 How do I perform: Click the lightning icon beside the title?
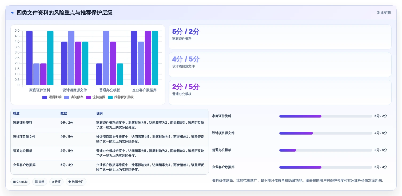(x=13, y=13)
